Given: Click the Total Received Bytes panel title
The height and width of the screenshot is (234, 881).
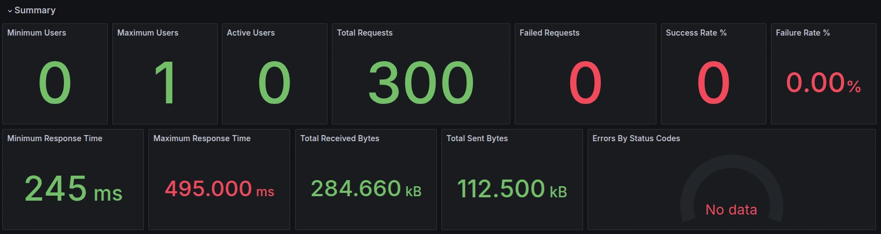Looking at the screenshot, I should pos(340,138).
